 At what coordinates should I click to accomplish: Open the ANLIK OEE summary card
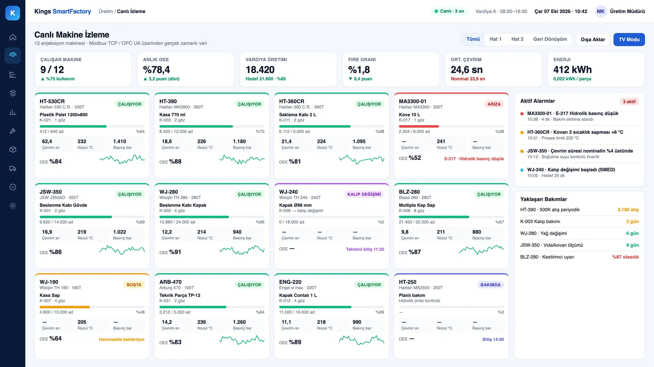(186, 69)
